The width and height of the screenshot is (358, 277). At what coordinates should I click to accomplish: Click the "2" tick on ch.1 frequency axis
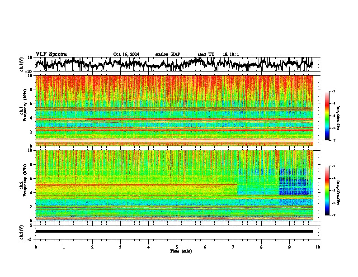pos(31,132)
